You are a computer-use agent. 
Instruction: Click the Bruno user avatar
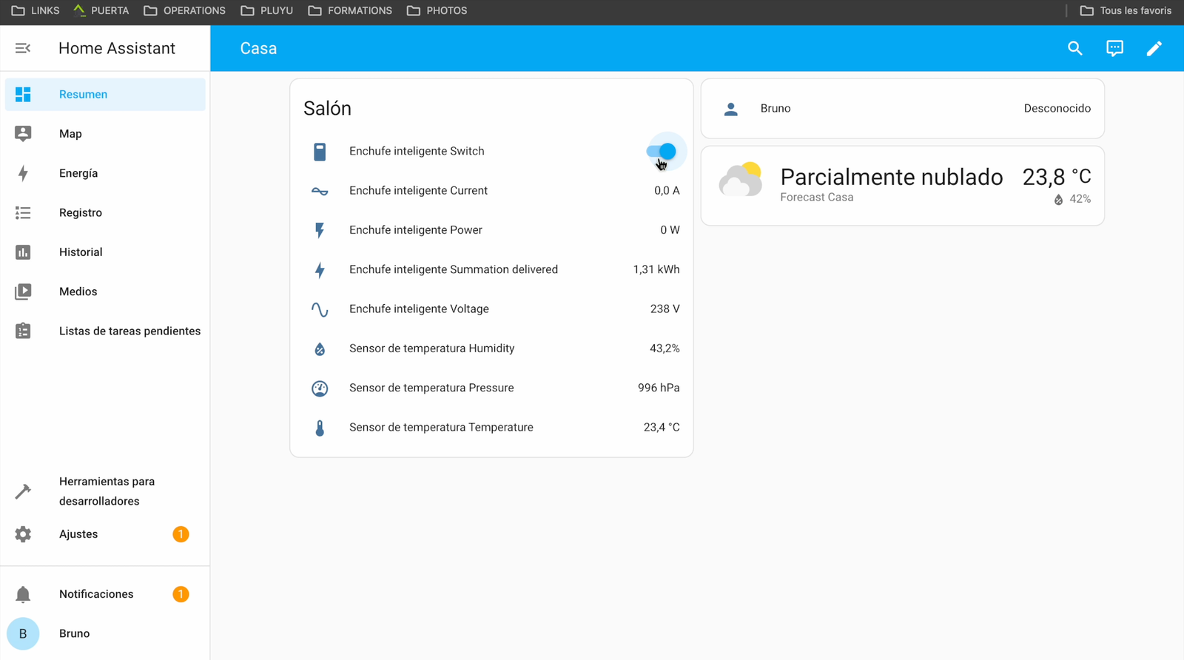click(x=23, y=633)
